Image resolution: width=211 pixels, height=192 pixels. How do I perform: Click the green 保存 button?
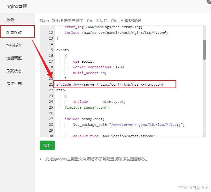tap(47, 145)
